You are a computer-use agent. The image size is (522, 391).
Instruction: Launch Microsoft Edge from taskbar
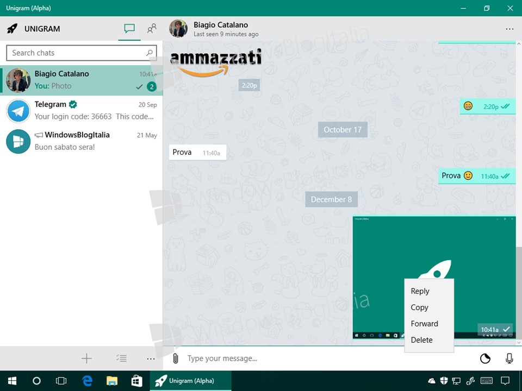(x=87, y=381)
